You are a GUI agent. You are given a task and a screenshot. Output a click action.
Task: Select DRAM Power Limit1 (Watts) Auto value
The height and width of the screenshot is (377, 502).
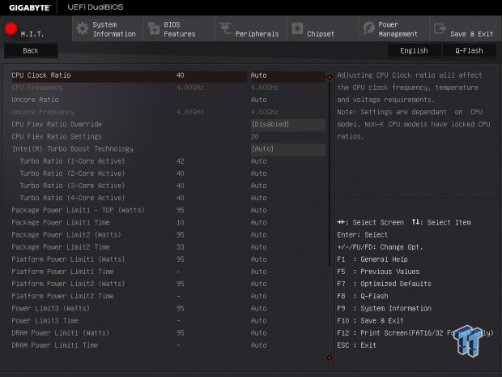[258, 332]
